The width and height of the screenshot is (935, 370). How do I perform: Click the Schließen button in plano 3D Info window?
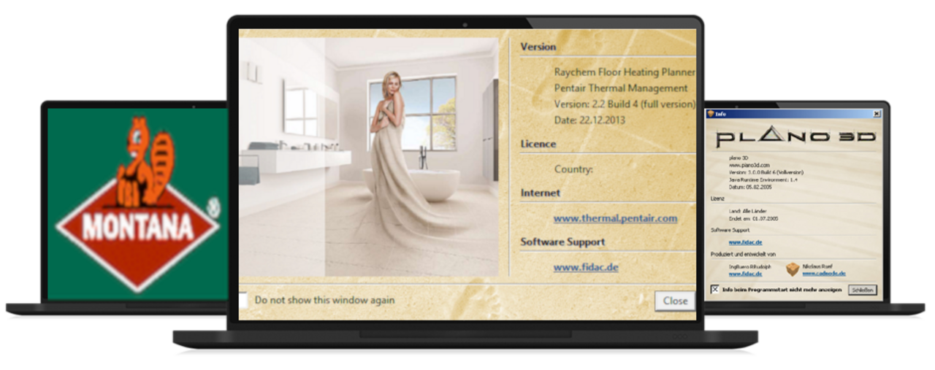(863, 290)
